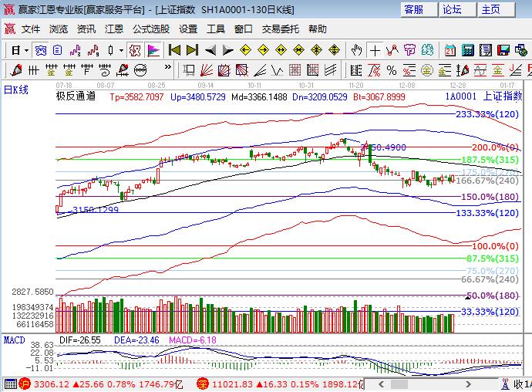Toggle the 日K线 period label
This screenshot has width=532, height=392.
point(16,90)
